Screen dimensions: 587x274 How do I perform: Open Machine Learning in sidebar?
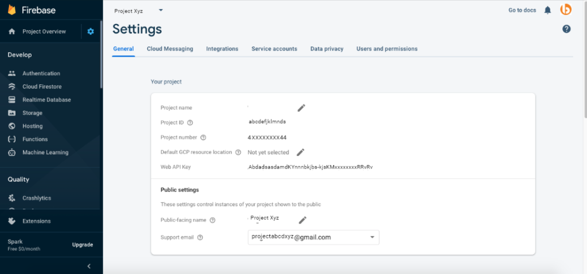[x=45, y=152]
